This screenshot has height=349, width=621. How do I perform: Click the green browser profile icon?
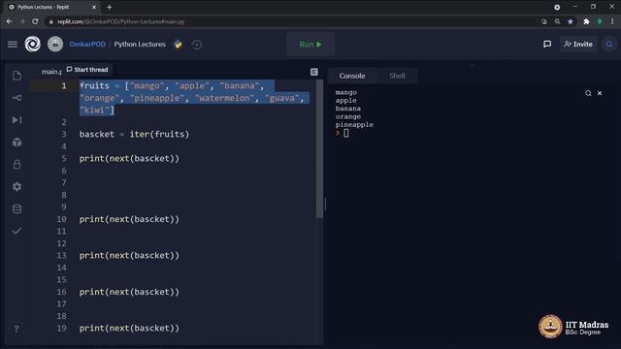(x=600, y=21)
